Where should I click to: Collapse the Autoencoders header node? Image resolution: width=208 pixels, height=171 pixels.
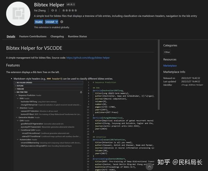tap(49, 140)
